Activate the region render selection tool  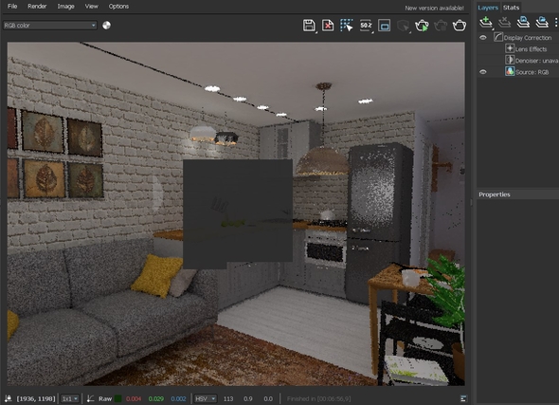[347, 26]
